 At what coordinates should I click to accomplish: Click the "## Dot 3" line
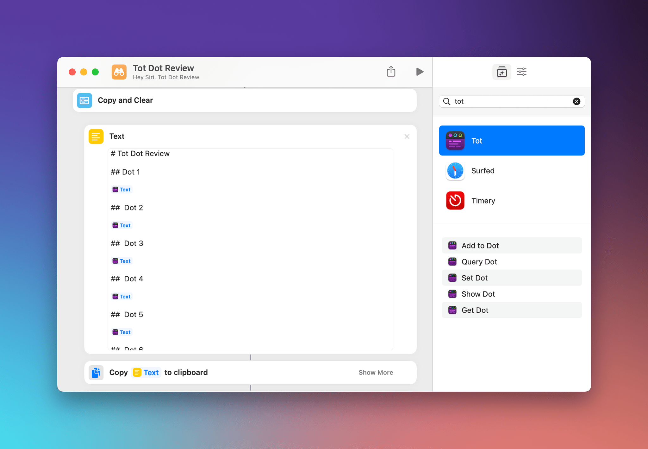[127, 243]
